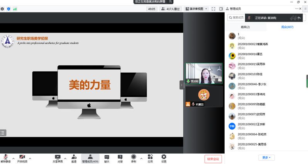Open 共享屏幕 screen share
Viewport: 308px width, 164px height.
pos(58,158)
